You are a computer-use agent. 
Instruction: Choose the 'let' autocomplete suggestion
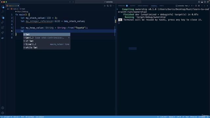[47, 34]
